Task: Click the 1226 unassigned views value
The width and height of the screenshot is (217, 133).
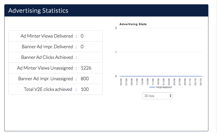Action: (86, 68)
